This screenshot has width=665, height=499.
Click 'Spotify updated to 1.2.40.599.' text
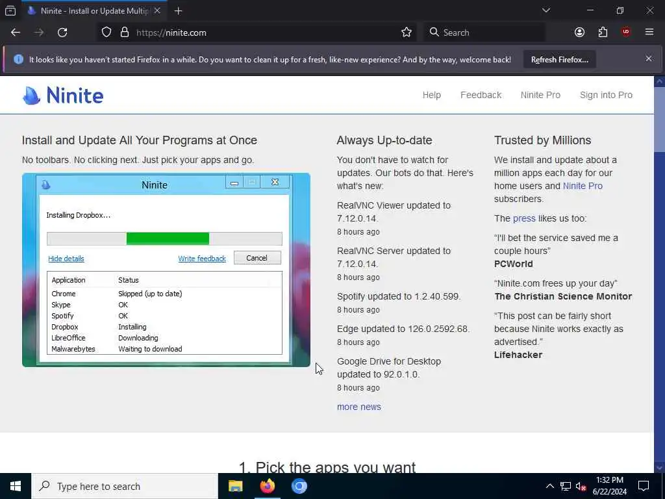coord(399,296)
